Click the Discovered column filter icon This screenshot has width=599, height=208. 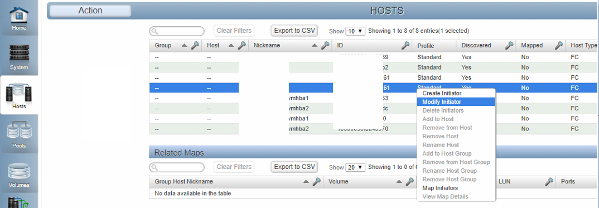point(509,45)
